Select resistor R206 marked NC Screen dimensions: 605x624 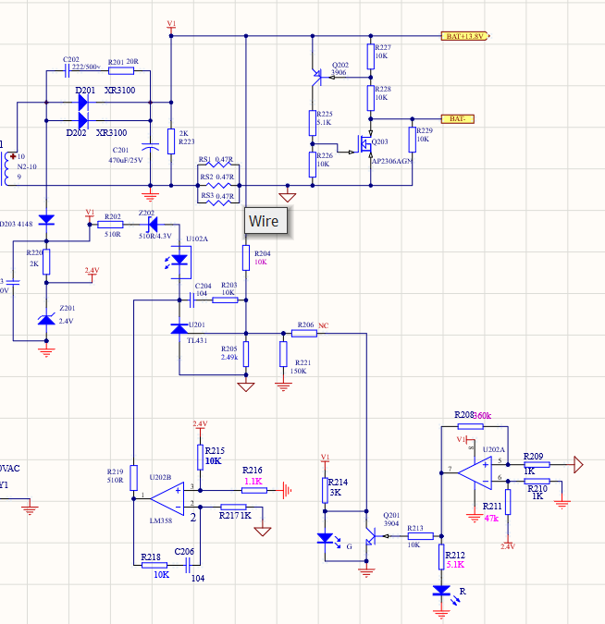click(x=304, y=333)
